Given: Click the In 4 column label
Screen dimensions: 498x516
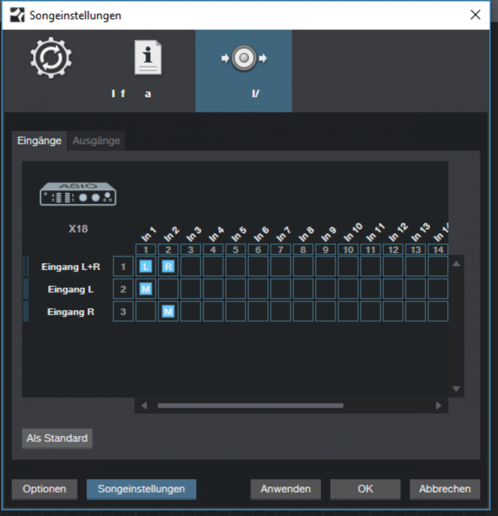Looking at the screenshot, I should pyautogui.click(x=216, y=234).
